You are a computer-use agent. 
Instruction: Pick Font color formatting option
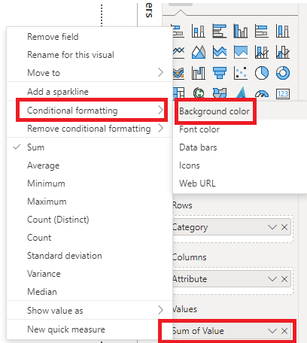pos(240,129)
